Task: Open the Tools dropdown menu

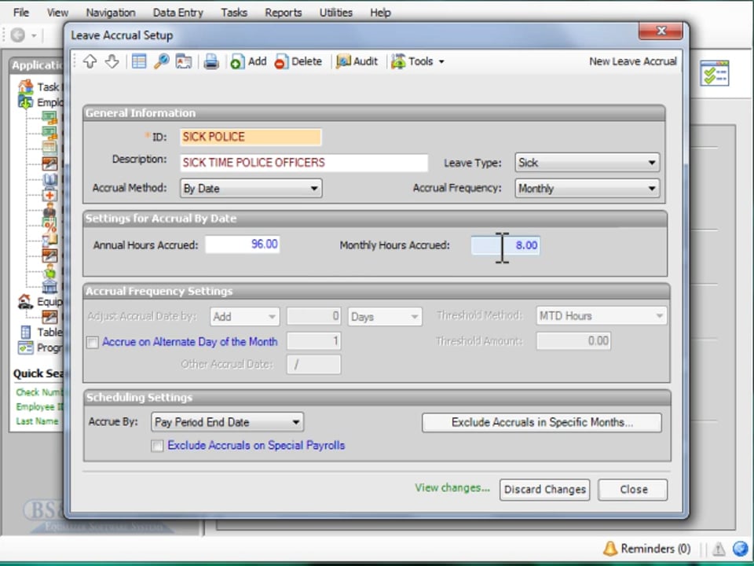Action: coord(417,61)
